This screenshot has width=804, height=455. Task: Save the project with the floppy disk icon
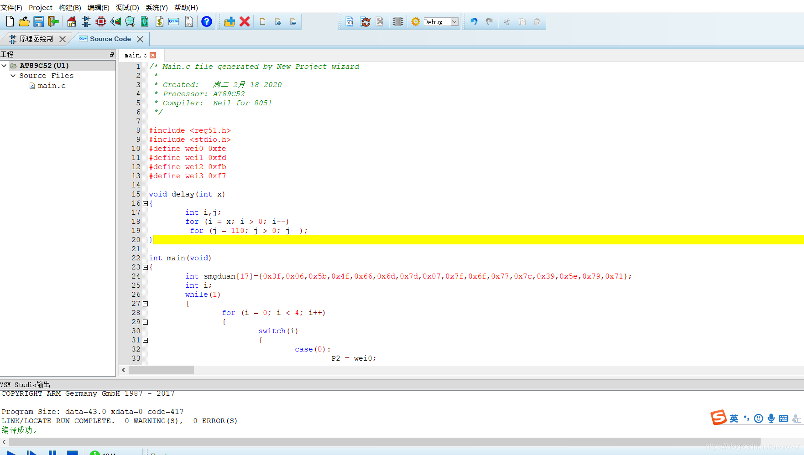(39, 21)
